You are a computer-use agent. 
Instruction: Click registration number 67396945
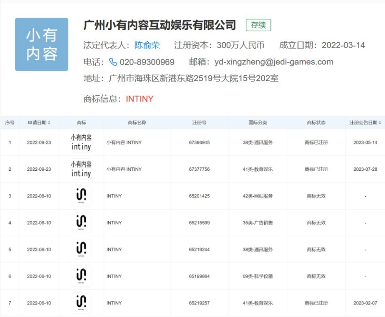tap(199, 142)
